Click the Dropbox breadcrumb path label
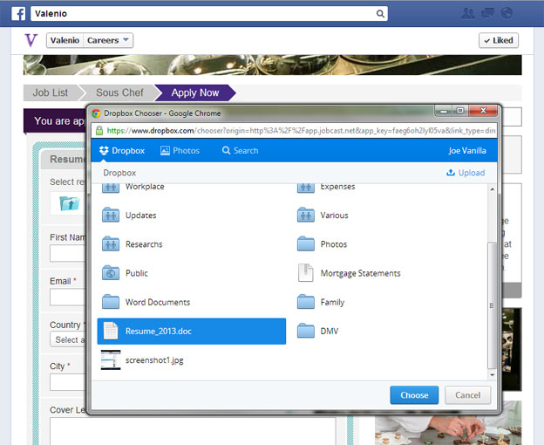Image resolution: width=544 pixels, height=445 pixels. click(x=119, y=173)
